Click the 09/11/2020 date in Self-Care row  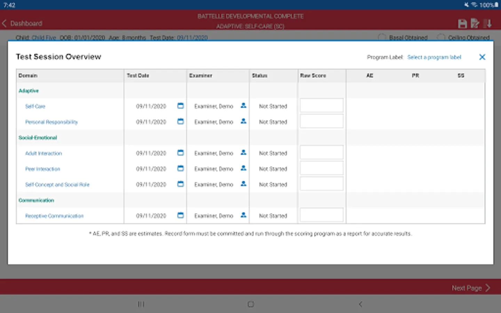151,106
